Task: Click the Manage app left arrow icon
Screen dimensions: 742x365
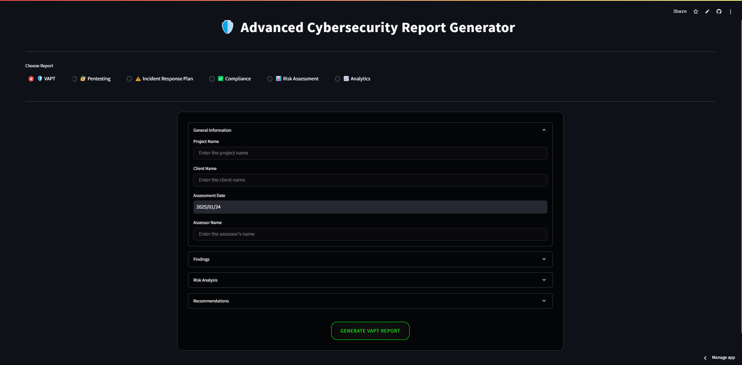Action: click(x=705, y=358)
